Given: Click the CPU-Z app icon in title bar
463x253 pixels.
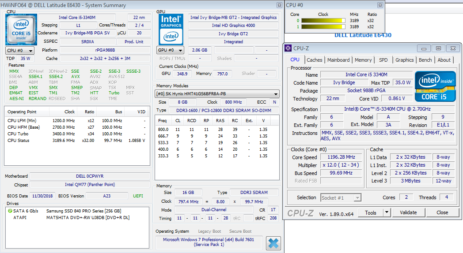Looking at the screenshot, I should point(288,48).
